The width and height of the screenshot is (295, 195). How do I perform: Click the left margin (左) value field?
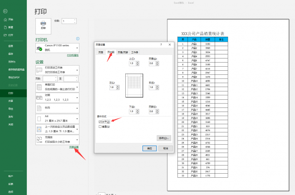click(113, 87)
